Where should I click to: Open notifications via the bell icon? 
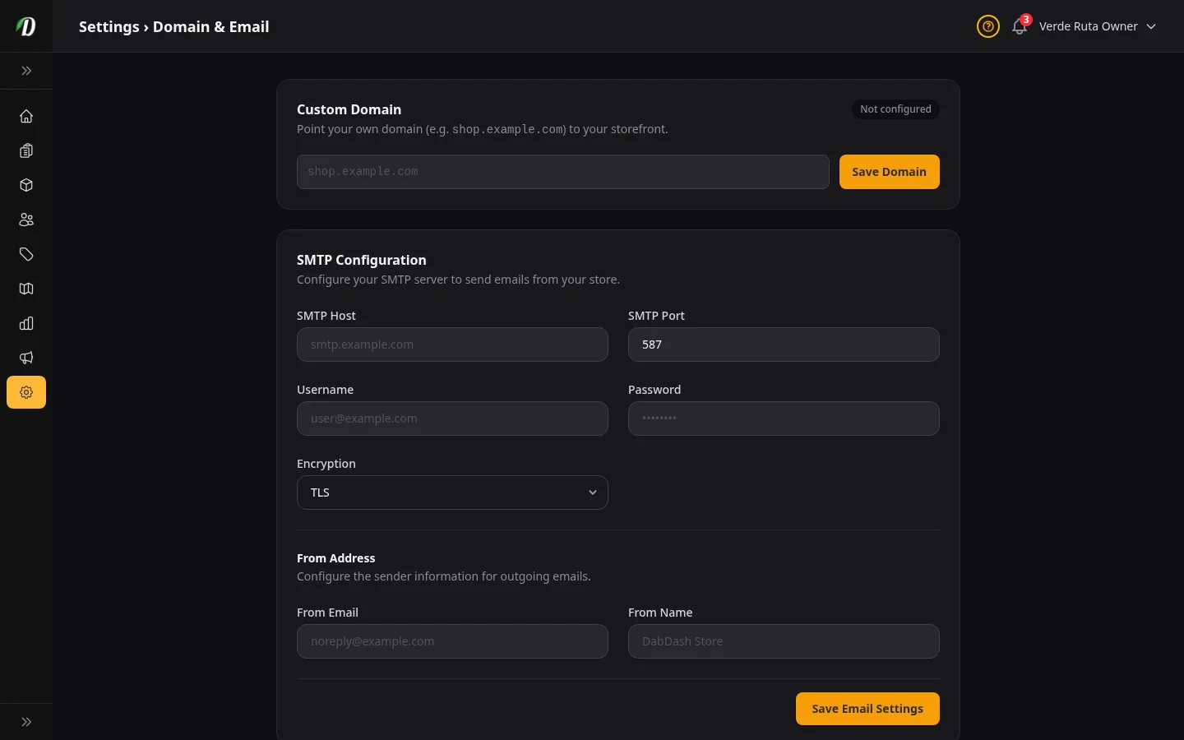coord(1020,26)
